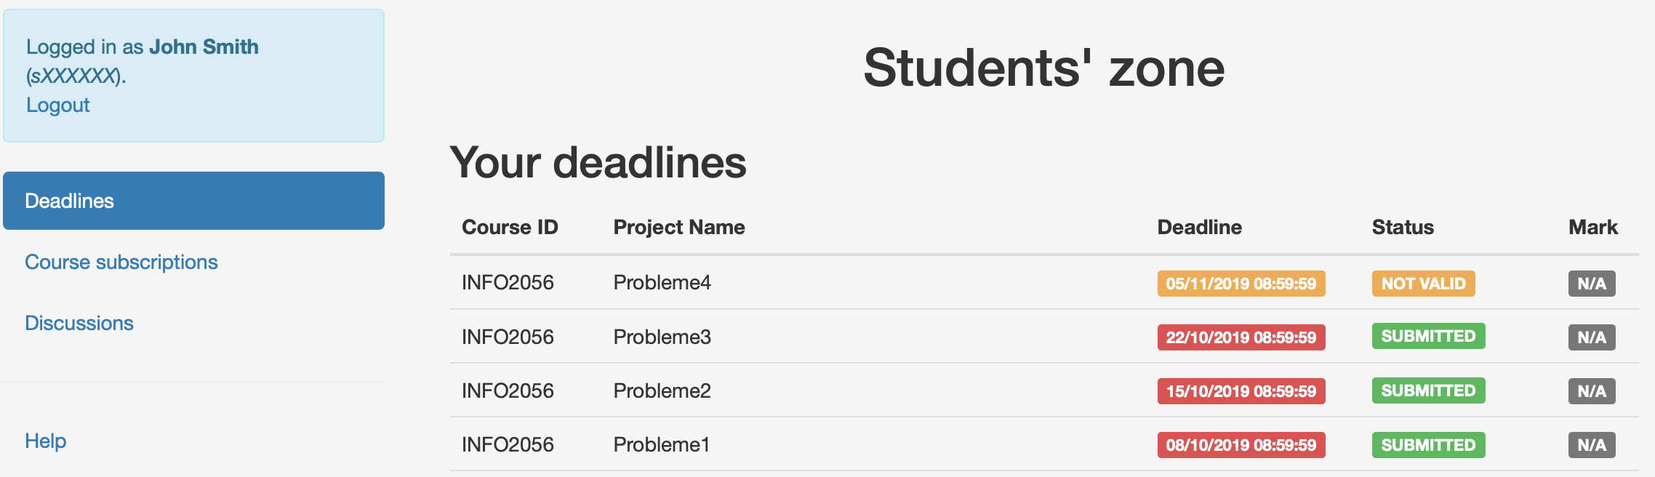Click the red 15/10/2019 deadline badge
Screen dimensions: 1655x477
[x=1241, y=391]
